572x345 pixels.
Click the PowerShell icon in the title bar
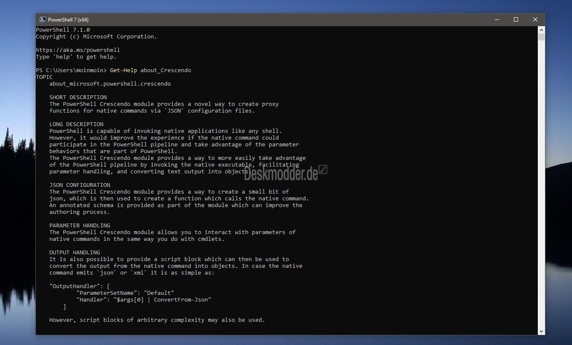click(x=43, y=19)
